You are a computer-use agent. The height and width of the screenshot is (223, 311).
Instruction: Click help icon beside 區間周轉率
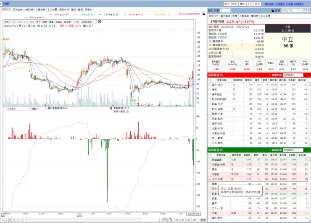[x=232, y=57]
